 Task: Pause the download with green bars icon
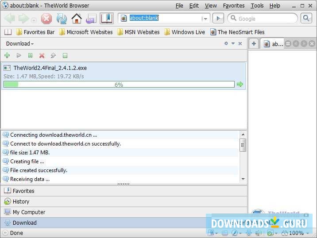[x=30, y=55]
